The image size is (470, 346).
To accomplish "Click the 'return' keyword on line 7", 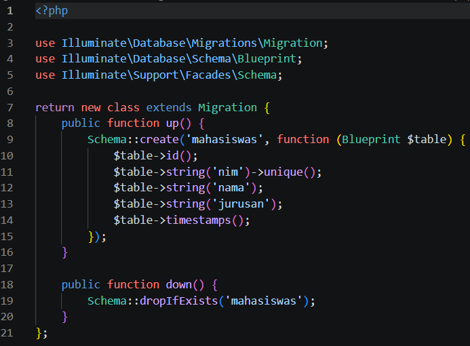I will (55, 107).
